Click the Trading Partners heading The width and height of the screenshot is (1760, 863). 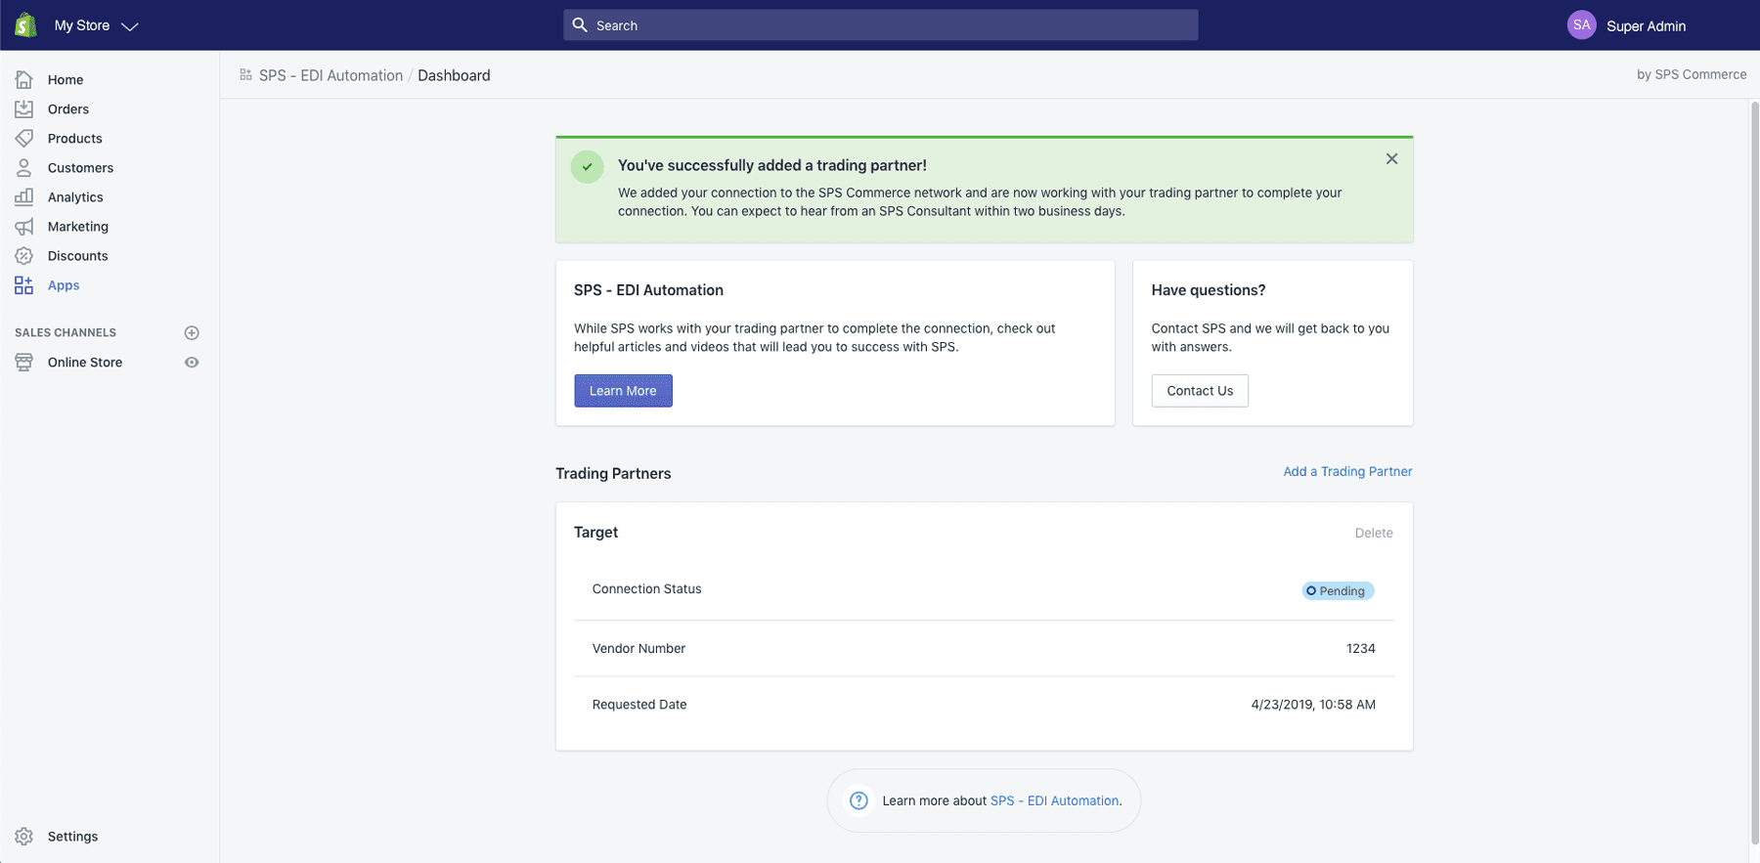613,473
